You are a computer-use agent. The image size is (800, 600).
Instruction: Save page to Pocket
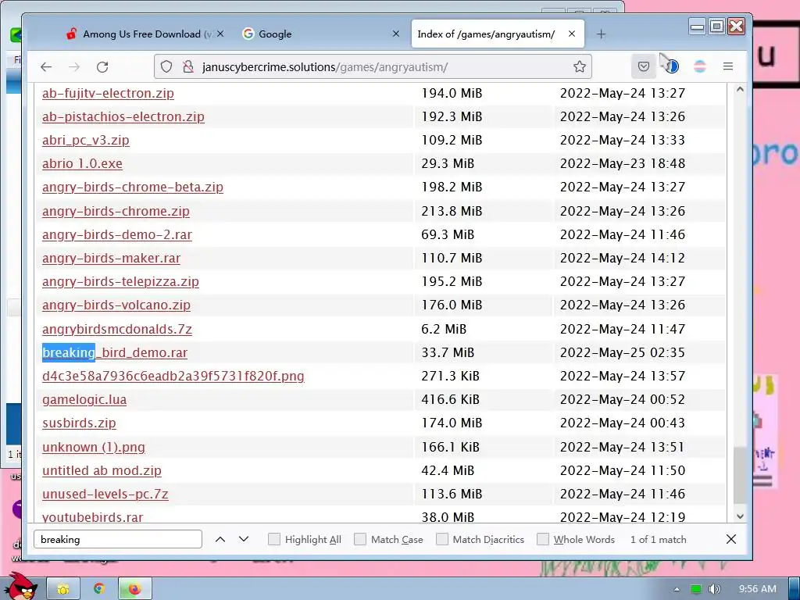644,67
